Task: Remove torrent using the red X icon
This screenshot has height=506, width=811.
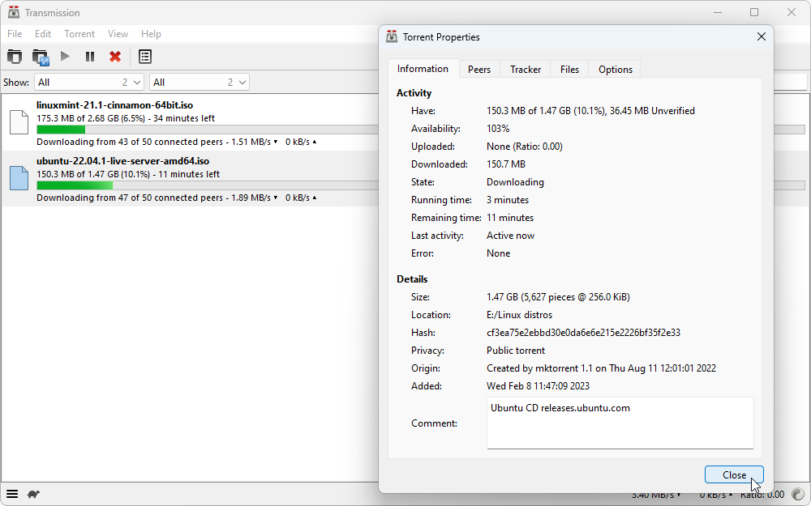Action: [115, 57]
